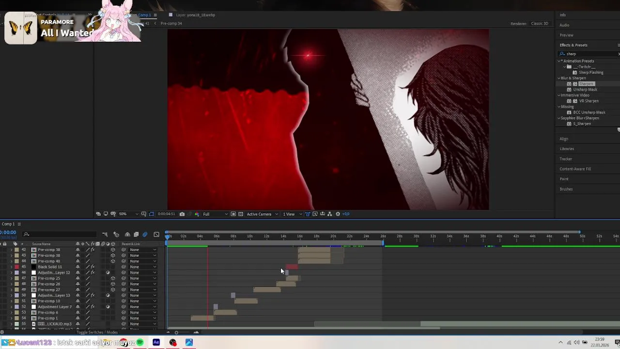Viewport: 620px width, 349px height.
Task: Click Always Preview This View icon
Action: tap(98, 214)
